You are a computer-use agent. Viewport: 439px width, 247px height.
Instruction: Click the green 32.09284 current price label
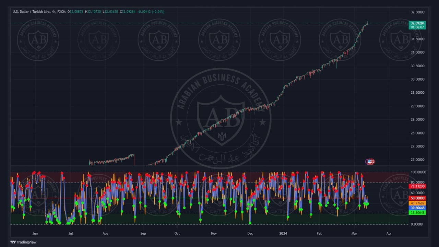tap(417, 23)
